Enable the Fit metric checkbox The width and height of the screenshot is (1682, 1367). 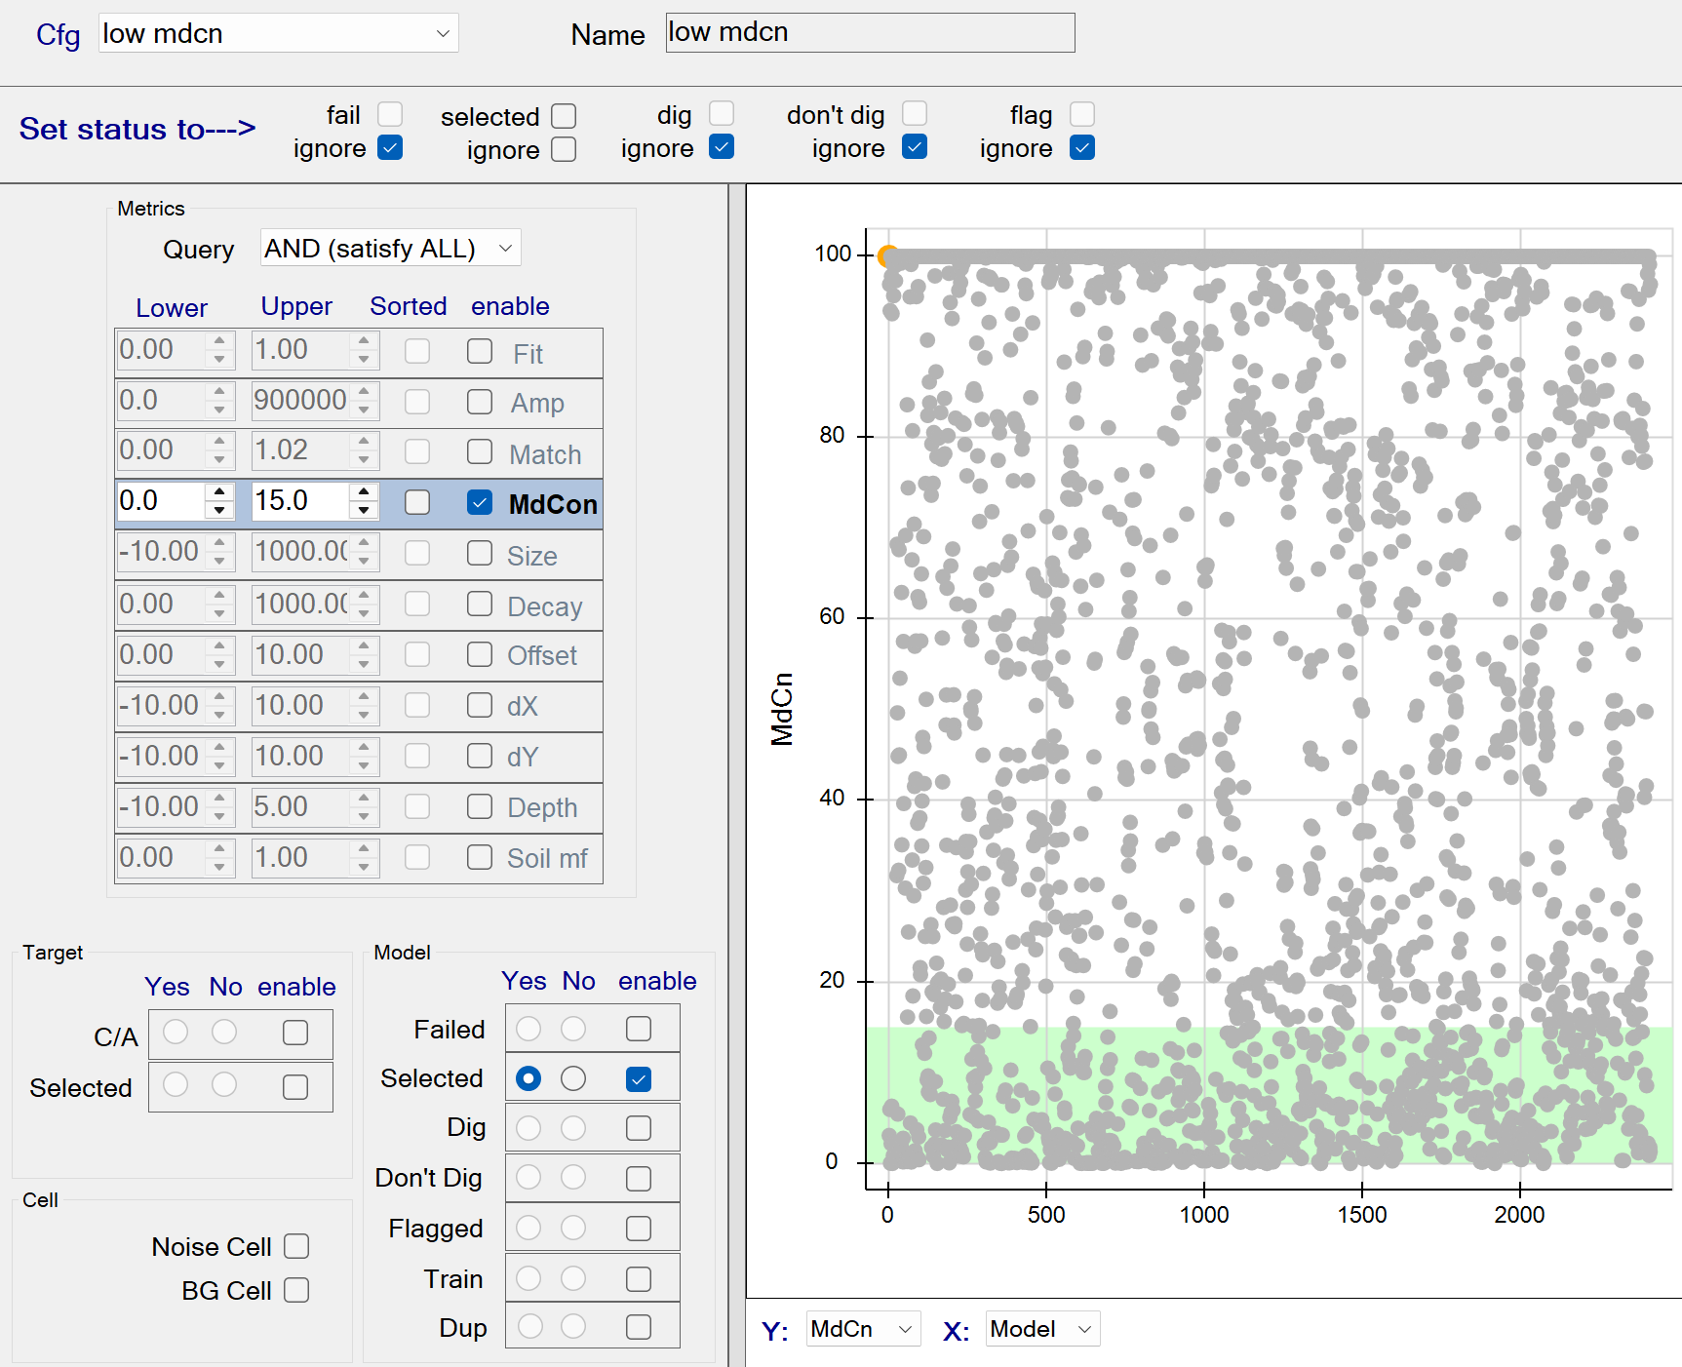(479, 352)
